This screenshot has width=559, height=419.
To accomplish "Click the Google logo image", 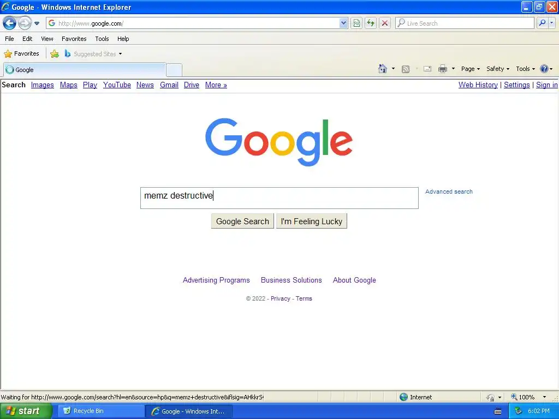I will 279,142.
